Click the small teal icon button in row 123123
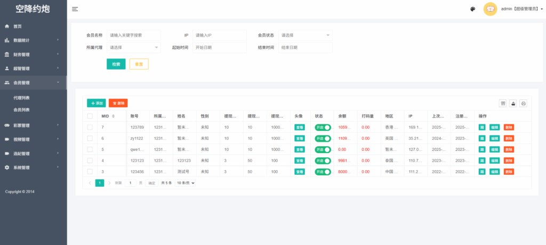546x245 pixels. pos(482,160)
